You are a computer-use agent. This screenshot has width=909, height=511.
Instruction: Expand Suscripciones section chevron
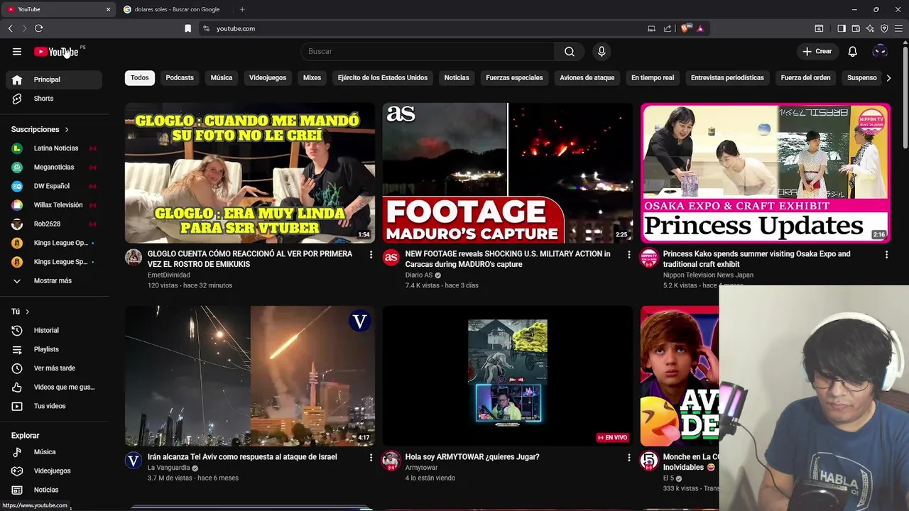point(67,130)
